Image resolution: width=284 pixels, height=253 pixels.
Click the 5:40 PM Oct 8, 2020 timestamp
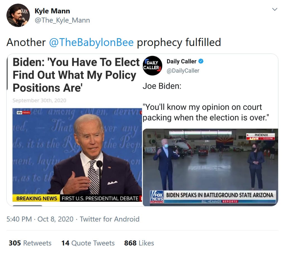pos(40,219)
